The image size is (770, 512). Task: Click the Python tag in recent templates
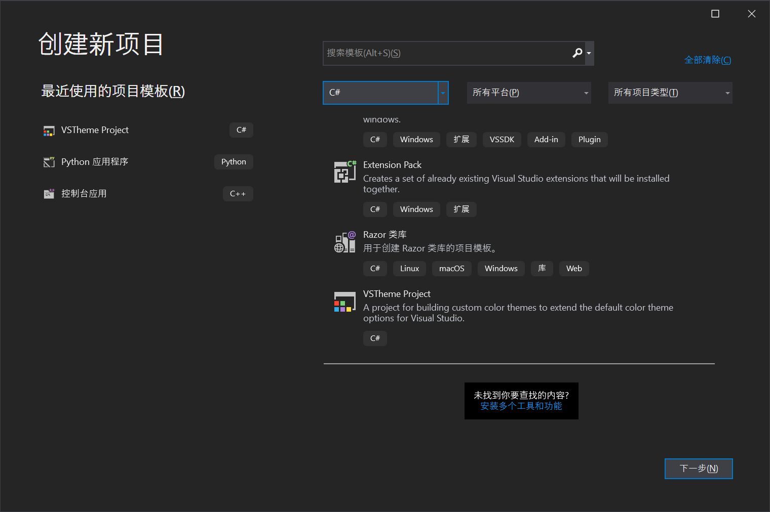234,162
